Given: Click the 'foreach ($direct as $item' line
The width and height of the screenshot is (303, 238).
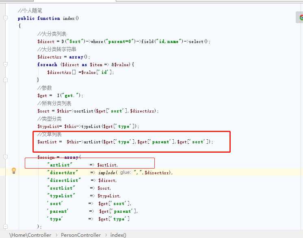Looking at the screenshot, I should (86, 65).
